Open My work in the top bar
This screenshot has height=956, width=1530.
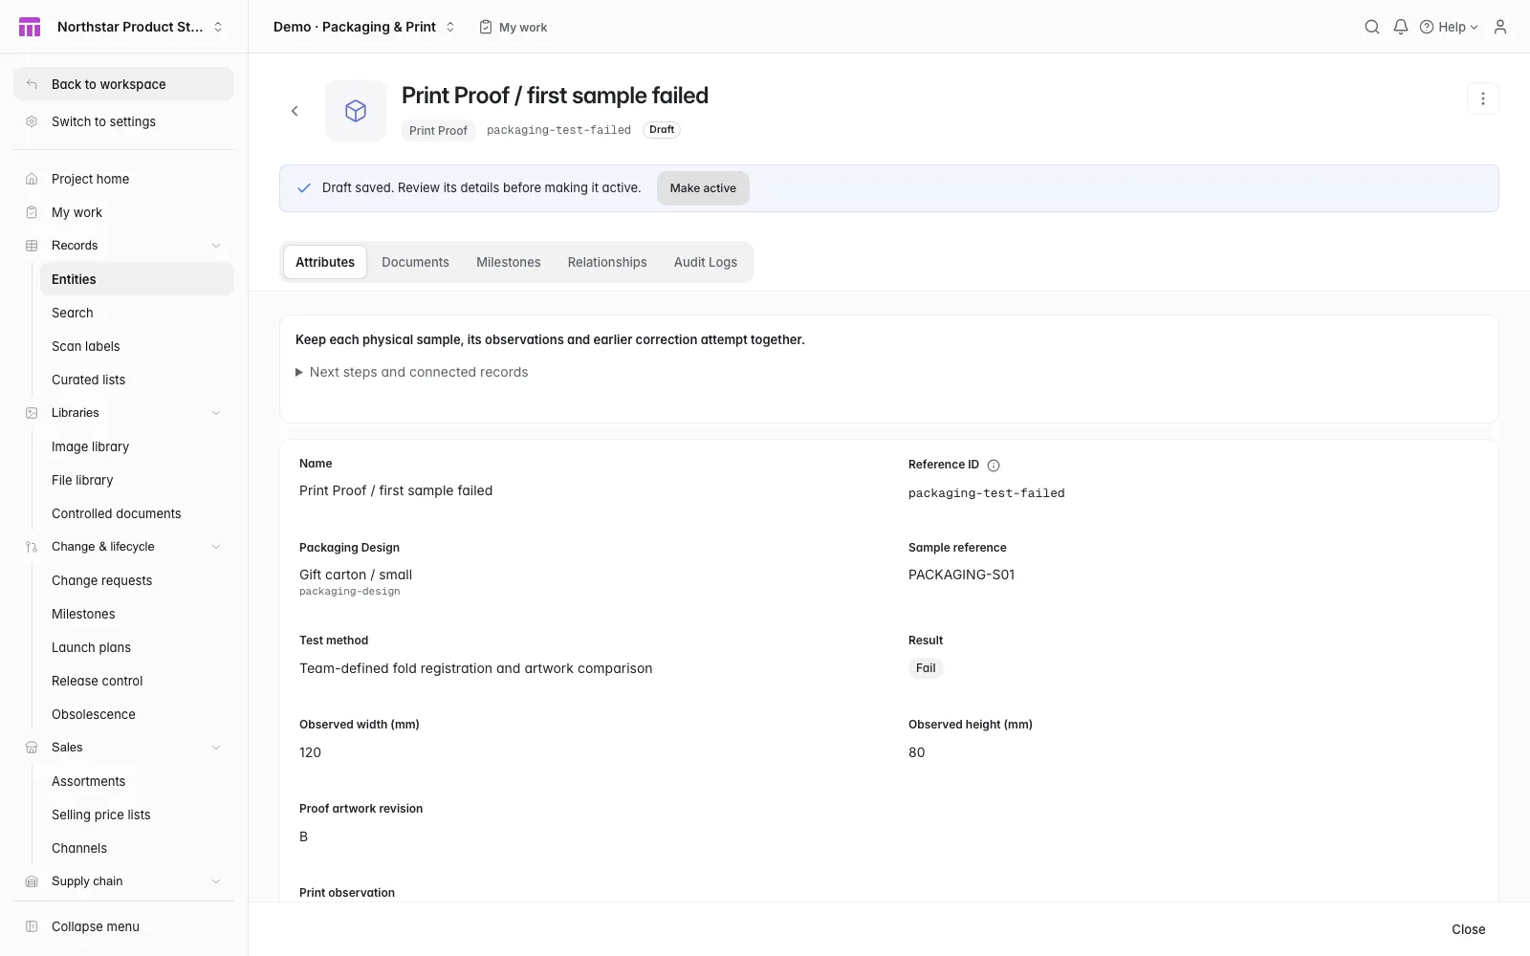pos(514,27)
